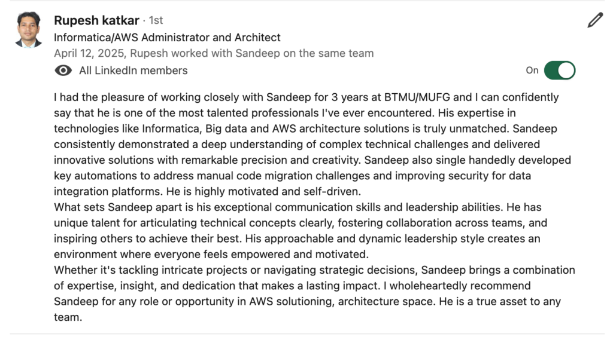Click the "All LinkedIn members" visibility label
The height and width of the screenshot is (337, 613).
tap(133, 71)
